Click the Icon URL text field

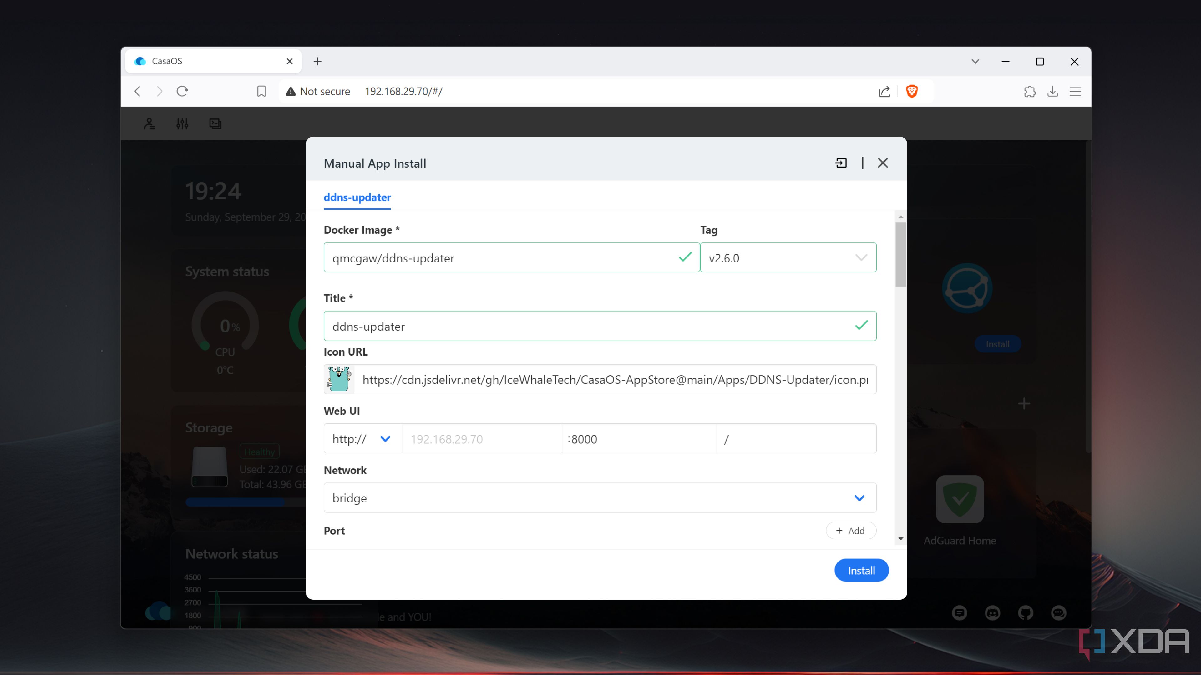[x=615, y=380]
